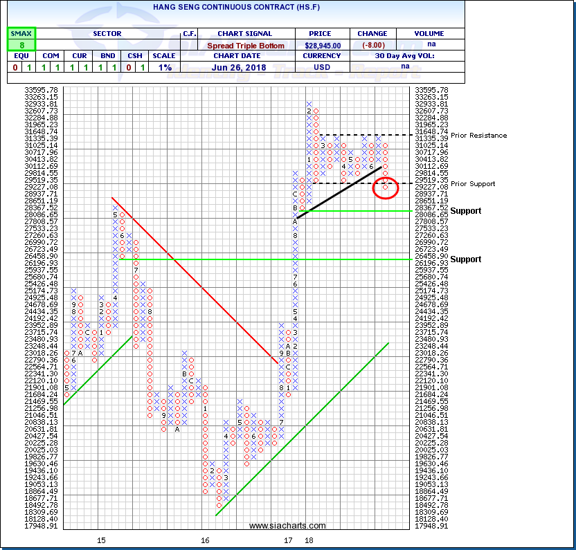576x550 pixels.
Task: Click the SECTOR header cell
Action: 107,33
